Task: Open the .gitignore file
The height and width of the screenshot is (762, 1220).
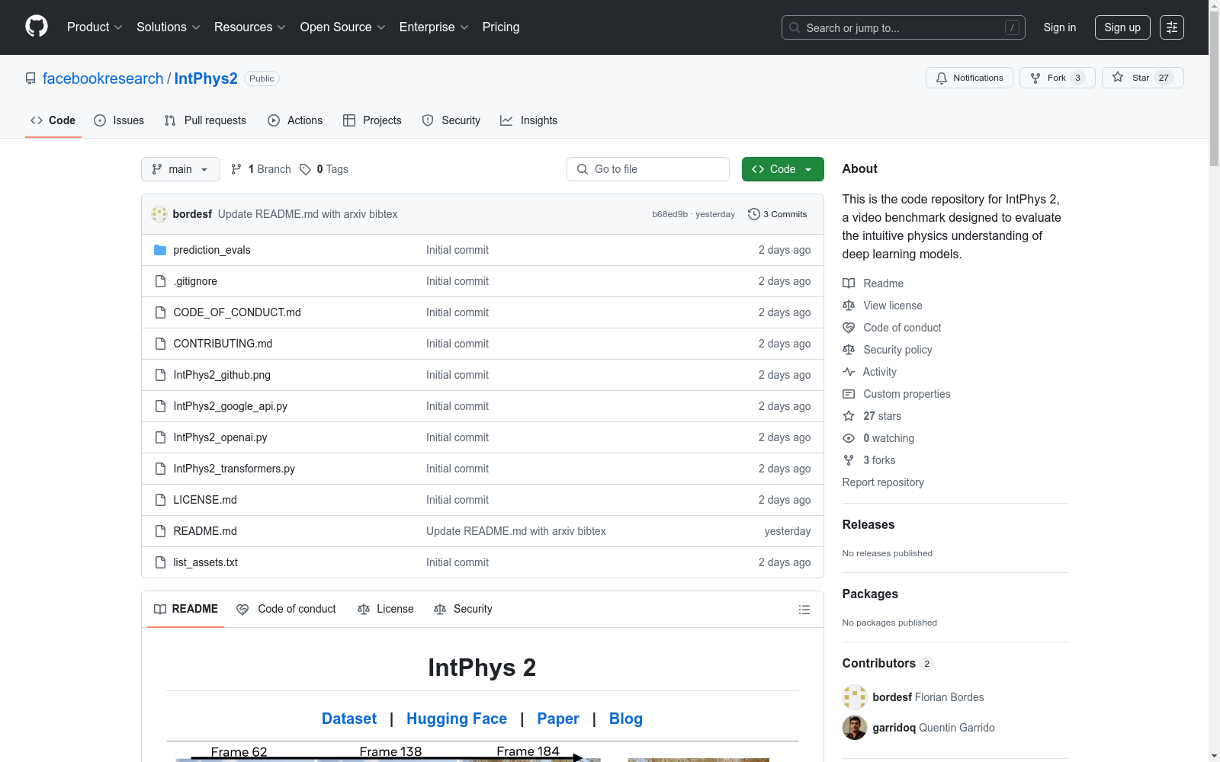Action: coord(195,281)
